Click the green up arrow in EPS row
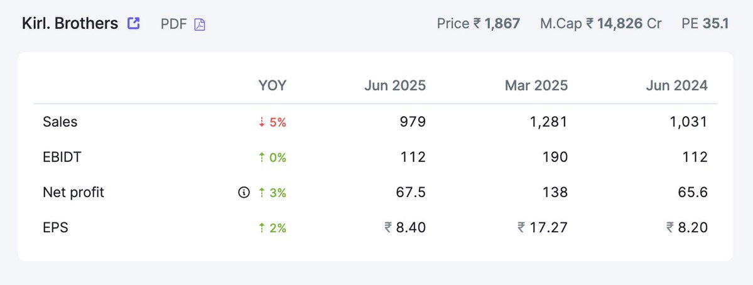 pyautogui.click(x=262, y=228)
